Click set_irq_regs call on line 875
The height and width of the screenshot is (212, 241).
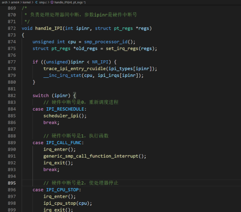coord(122,49)
